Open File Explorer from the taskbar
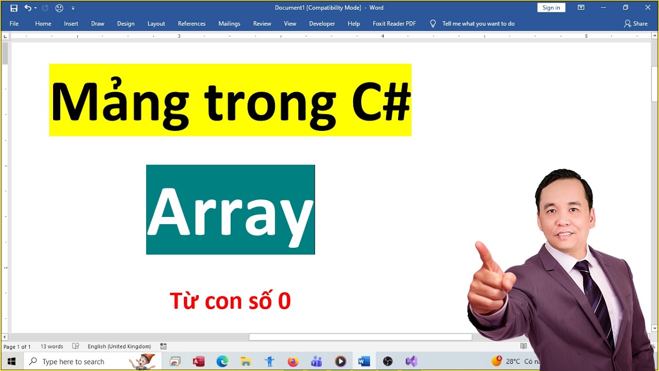Viewport: 659px width, 371px height. pyautogui.click(x=246, y=361)
